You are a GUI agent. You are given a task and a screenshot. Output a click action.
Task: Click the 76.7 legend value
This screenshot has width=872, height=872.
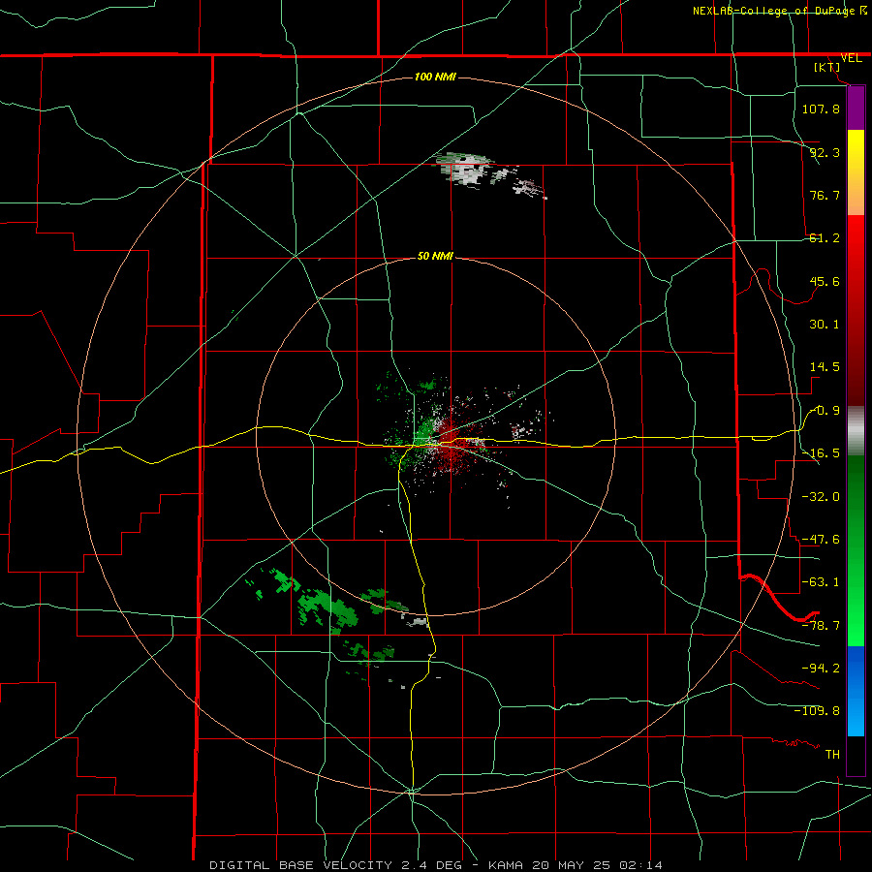pos(825,195)
